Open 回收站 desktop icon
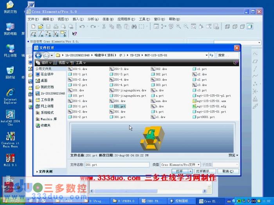 pyautogui.click(x=10, y=73)
